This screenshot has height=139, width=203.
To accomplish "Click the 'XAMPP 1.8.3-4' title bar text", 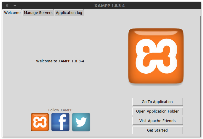I will pyautogui.click(x=109, y=6).
